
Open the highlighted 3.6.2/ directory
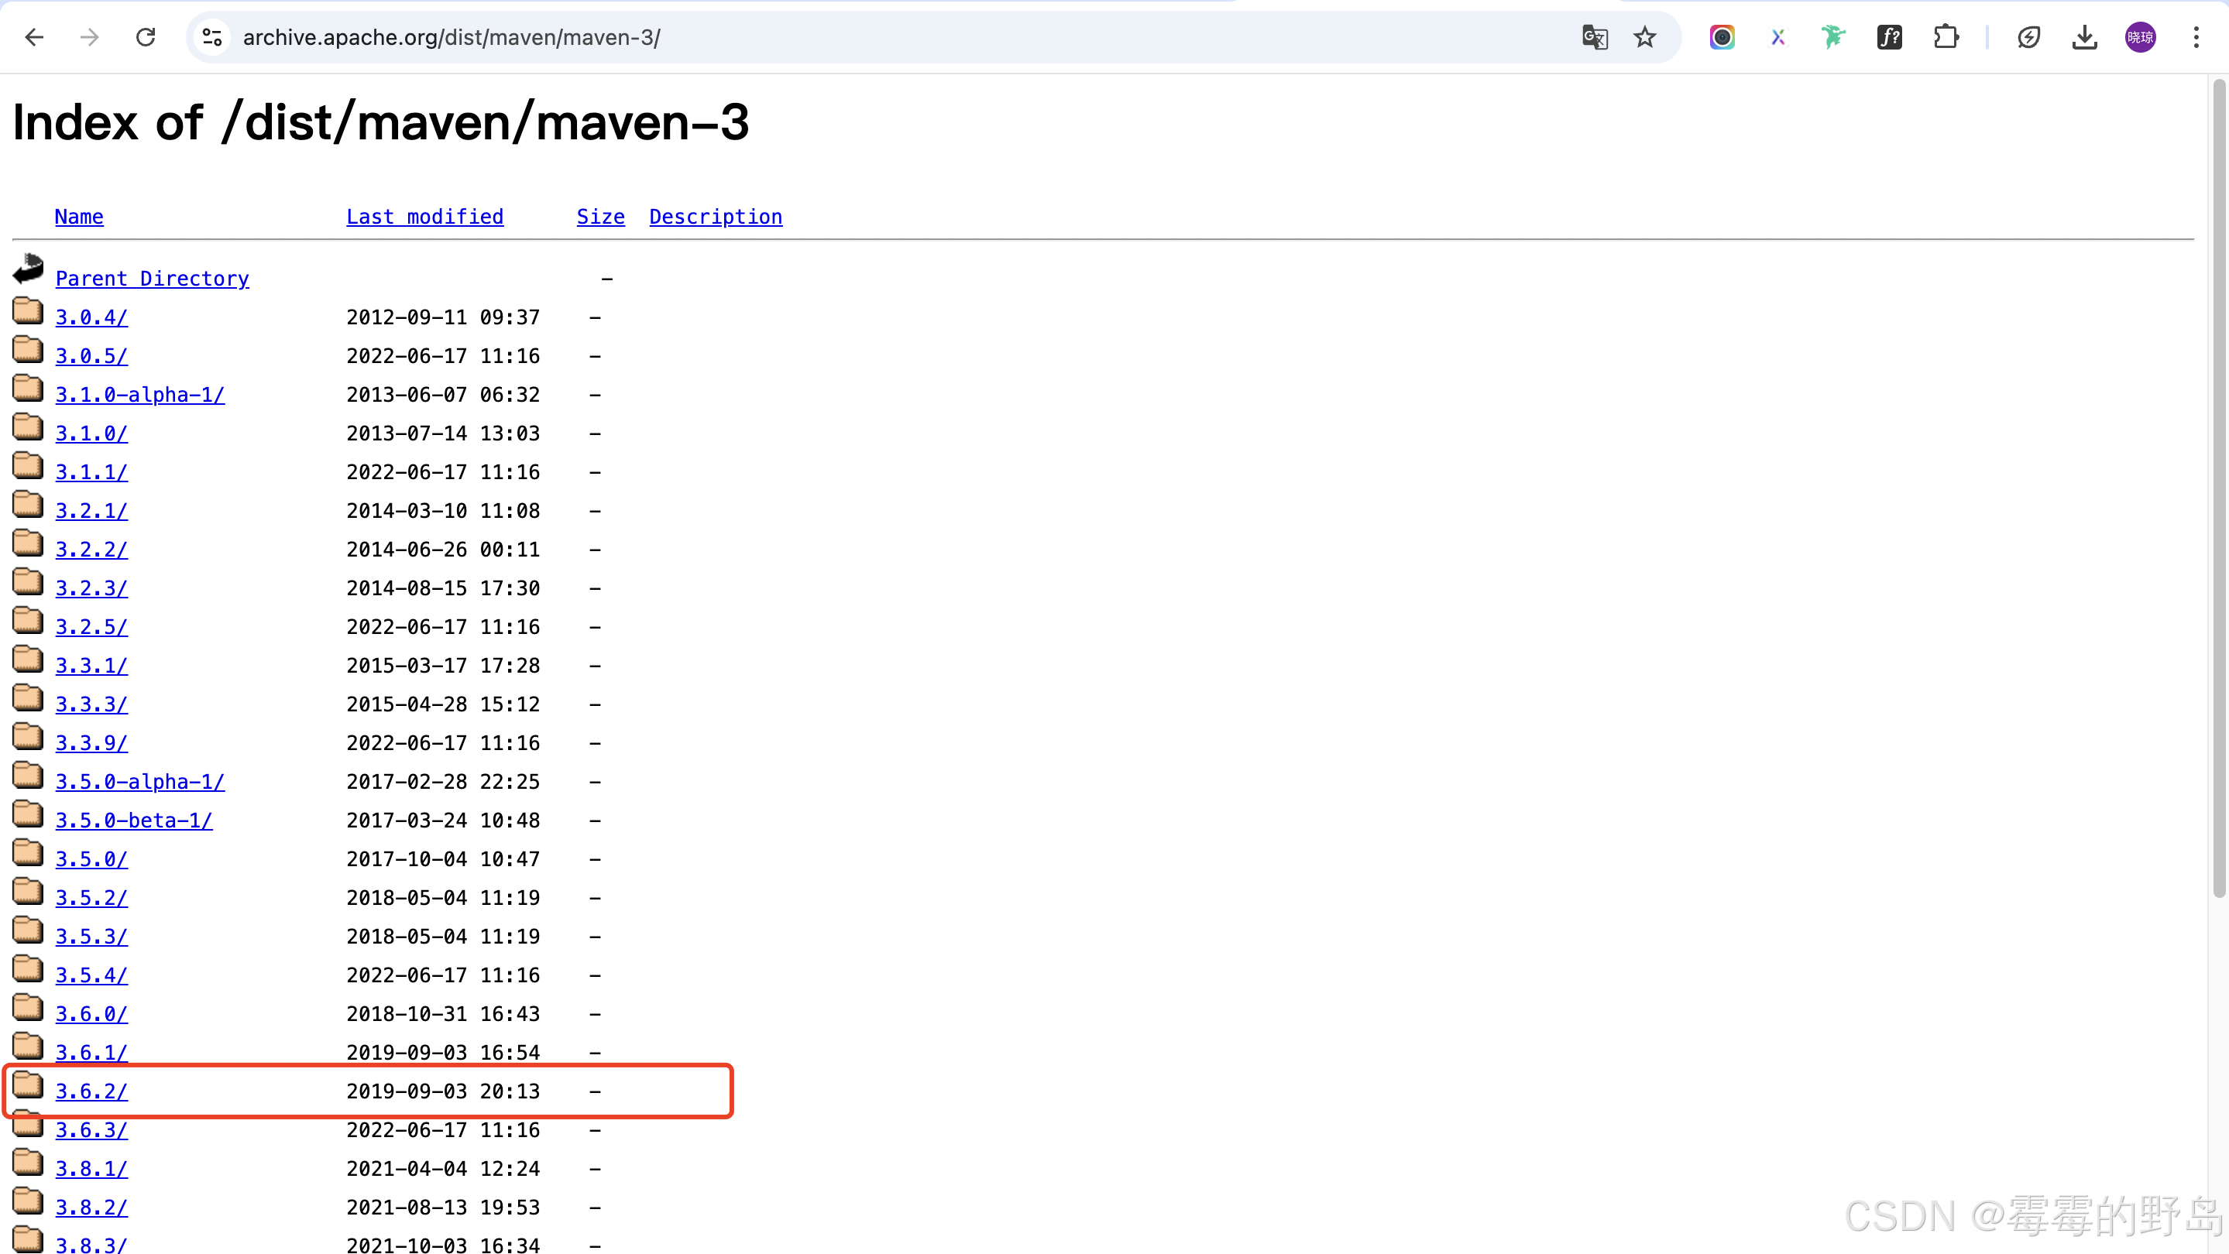91,1091
